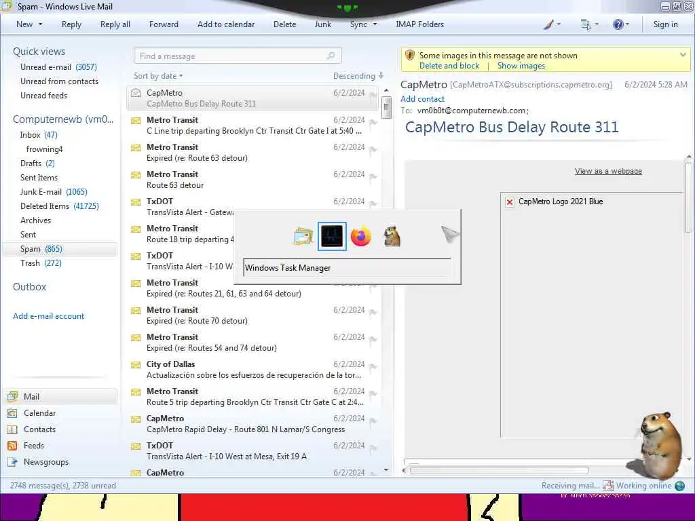695x521 pixels.
Task: Open the Drafts (2) folder
Action: 37,163
